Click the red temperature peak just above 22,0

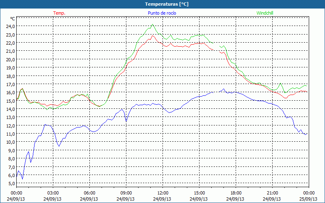click(x=153, y=36)
